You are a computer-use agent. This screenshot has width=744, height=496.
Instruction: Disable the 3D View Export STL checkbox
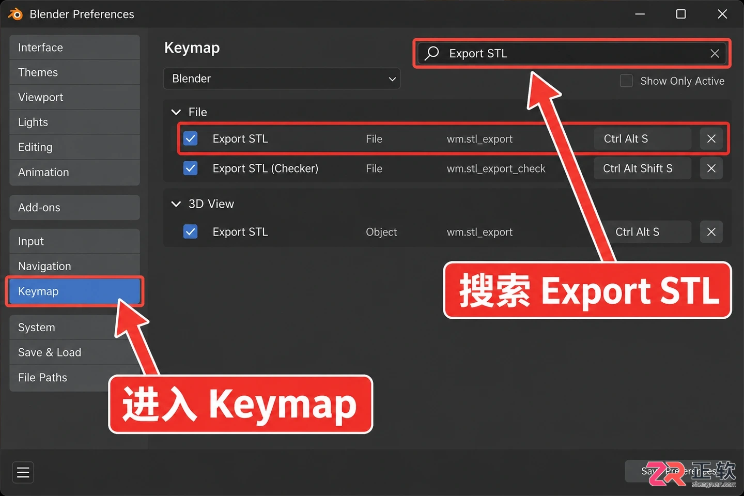click(x=191, y=232)
